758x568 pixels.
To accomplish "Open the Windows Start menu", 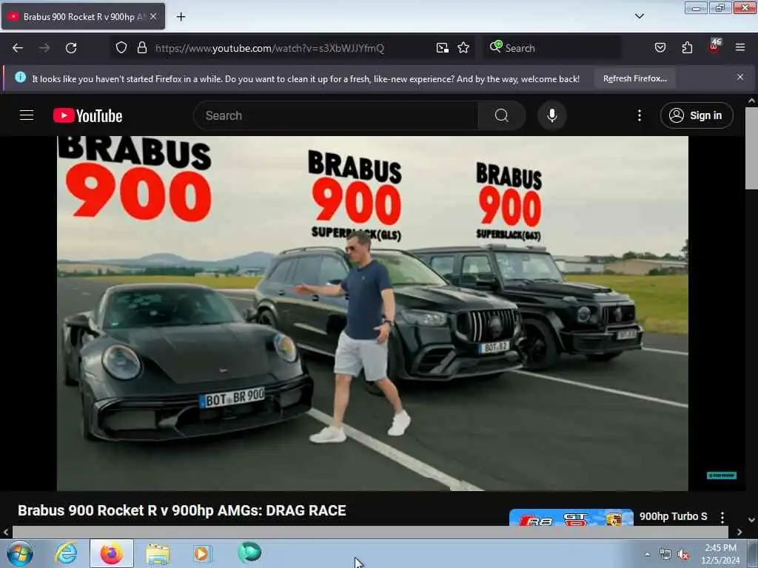I will click(x=20, y=553).
